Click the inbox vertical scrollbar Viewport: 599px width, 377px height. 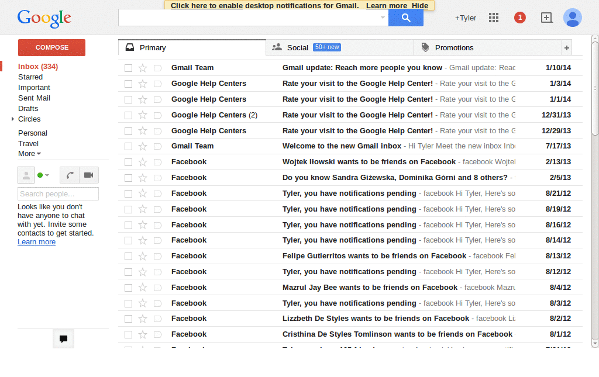coord(595,87)
